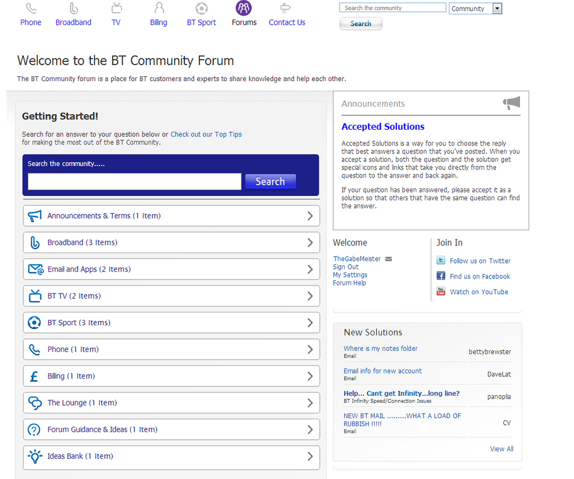Expand the Broadband category chevron
Image resolution: width=574 pixels, height=479 pixels.
point(310,242)
